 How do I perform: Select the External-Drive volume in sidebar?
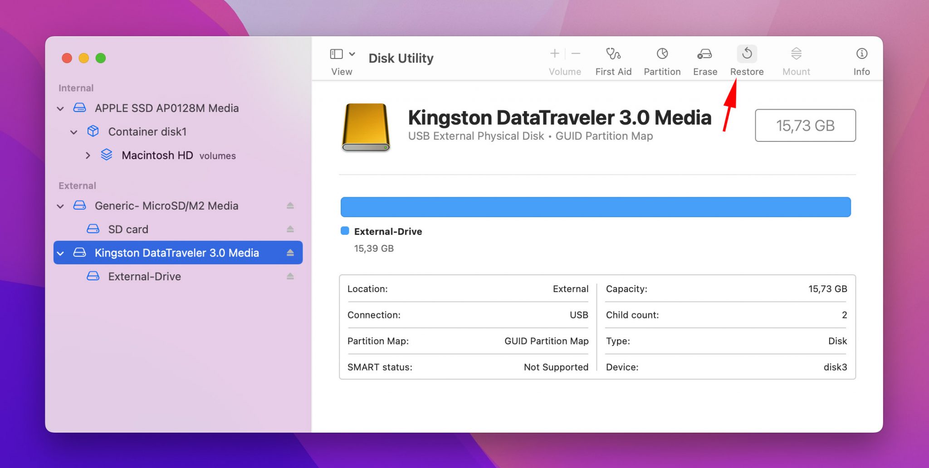click(x=145, y=276)
